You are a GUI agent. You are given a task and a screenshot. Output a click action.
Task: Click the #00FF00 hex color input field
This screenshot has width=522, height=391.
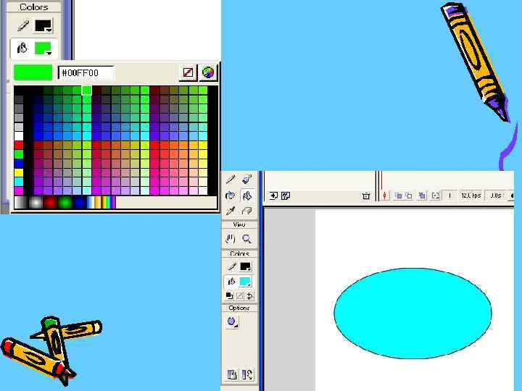click(x=86, y=73)
